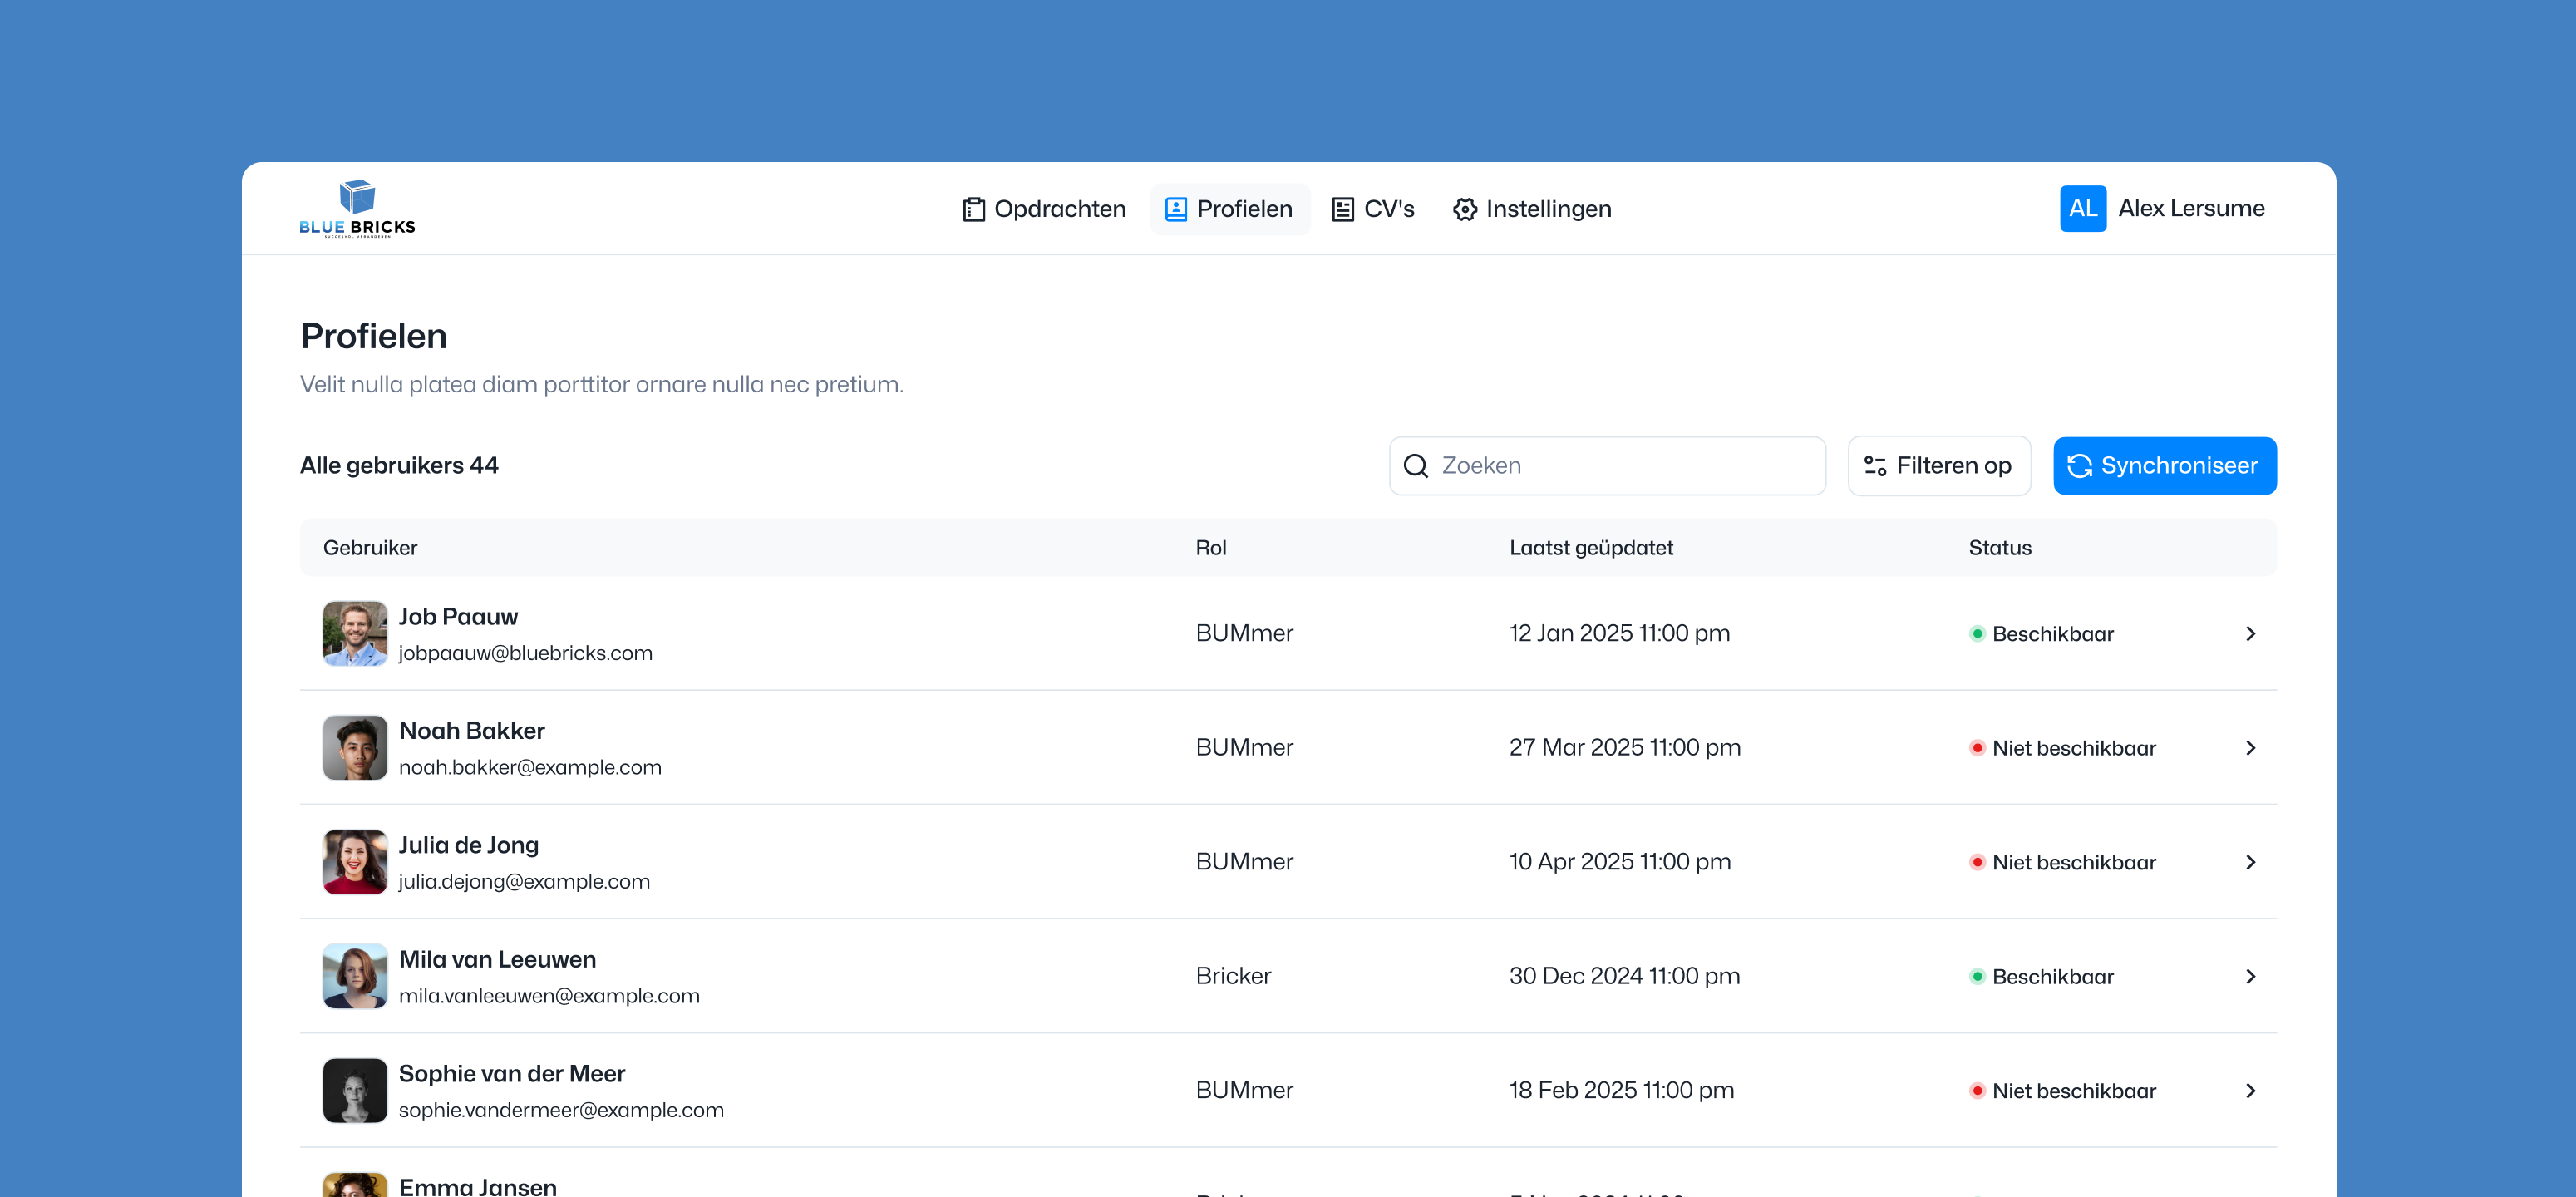The width and height of the screenshot is (2576, 1197).
Task: Expand Noah Bakker row chevron
Action: 2250,747
